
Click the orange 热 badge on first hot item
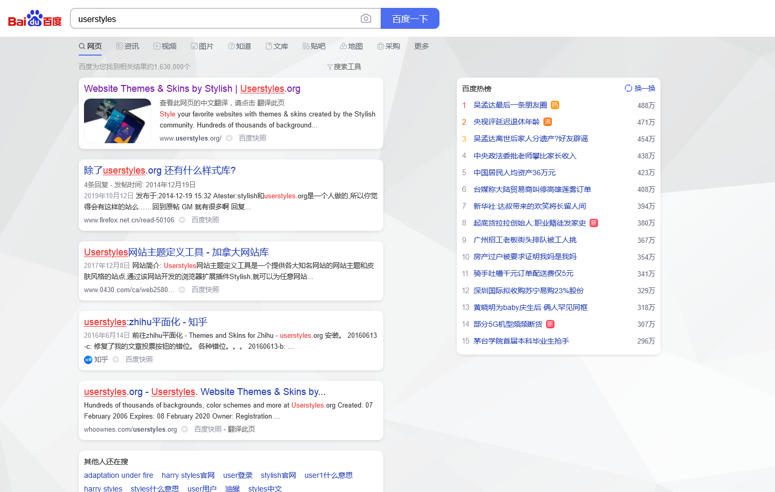pos(555,105)
